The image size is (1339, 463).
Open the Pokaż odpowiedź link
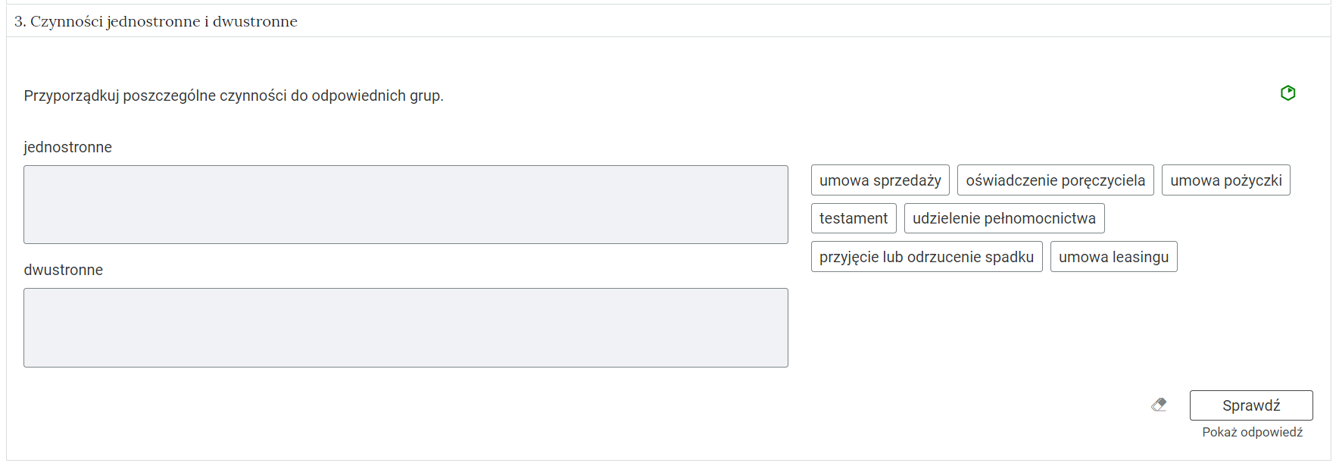(x=1252, y=432)
